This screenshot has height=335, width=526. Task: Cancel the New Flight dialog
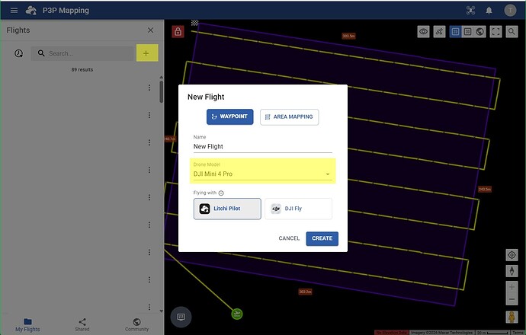[289, 238]
